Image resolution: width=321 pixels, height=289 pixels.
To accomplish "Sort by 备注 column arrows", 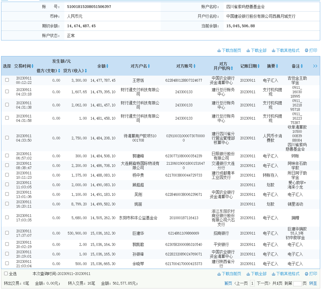I will tap(302, 66).
